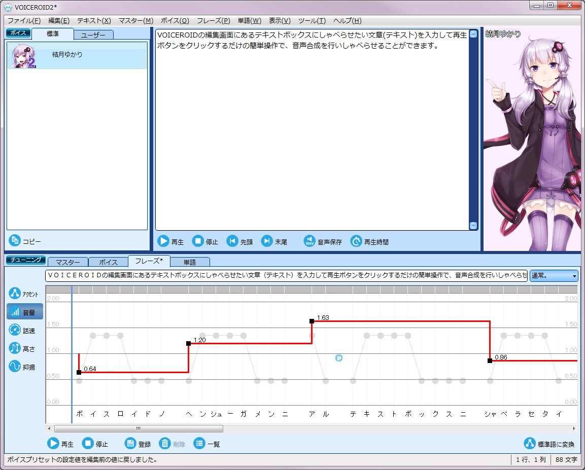The image size is (585, 470).
Task: Switch to the ユーザー voice preset tab
Action: [93, 35]
